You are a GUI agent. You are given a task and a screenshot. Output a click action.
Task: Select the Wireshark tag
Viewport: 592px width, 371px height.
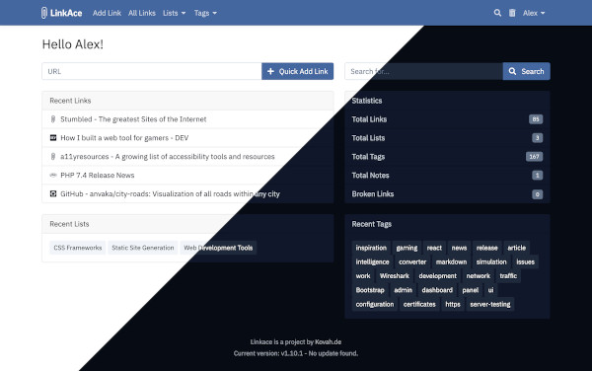[395, 276]
